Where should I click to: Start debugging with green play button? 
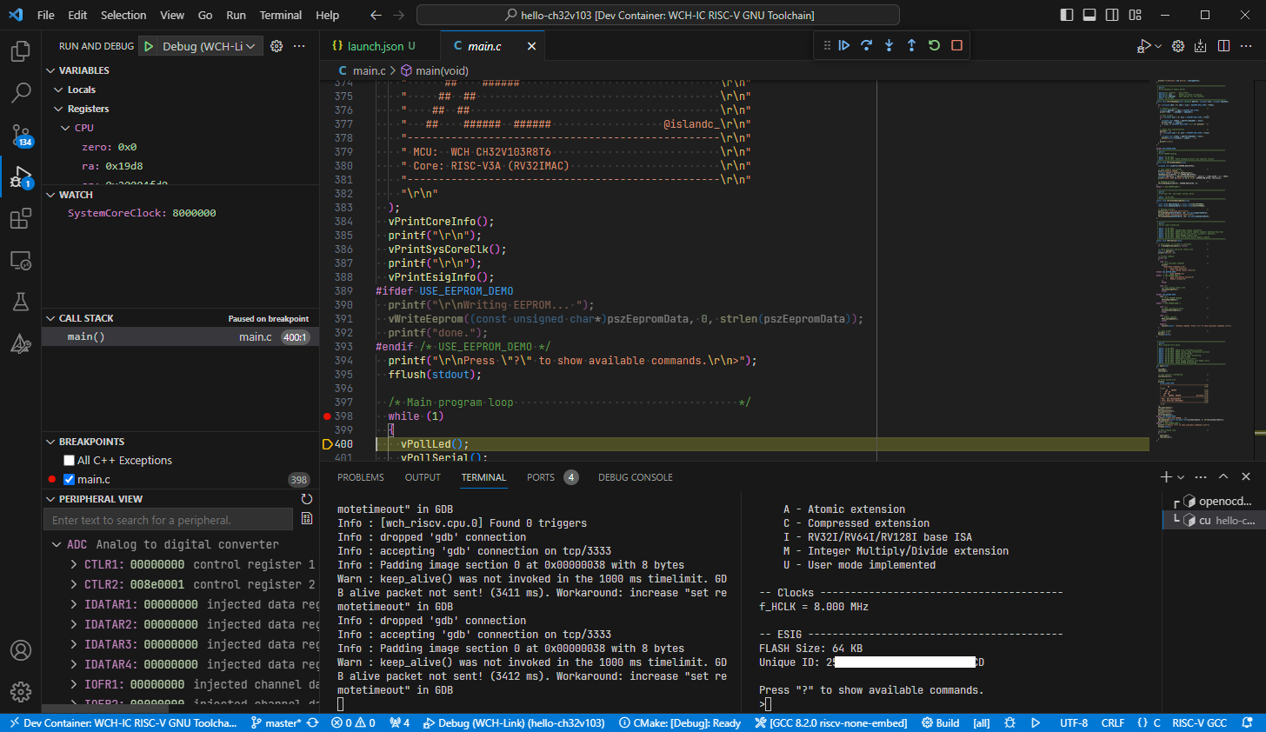(149, 46)
